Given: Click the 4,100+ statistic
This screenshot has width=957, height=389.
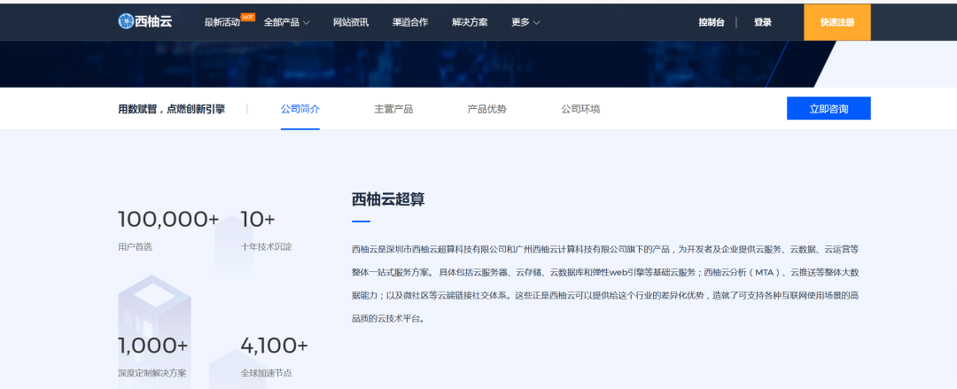Looking at the screenshot, I should [274, 346].
